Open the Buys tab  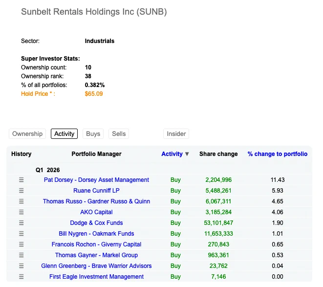pos(93,134)
